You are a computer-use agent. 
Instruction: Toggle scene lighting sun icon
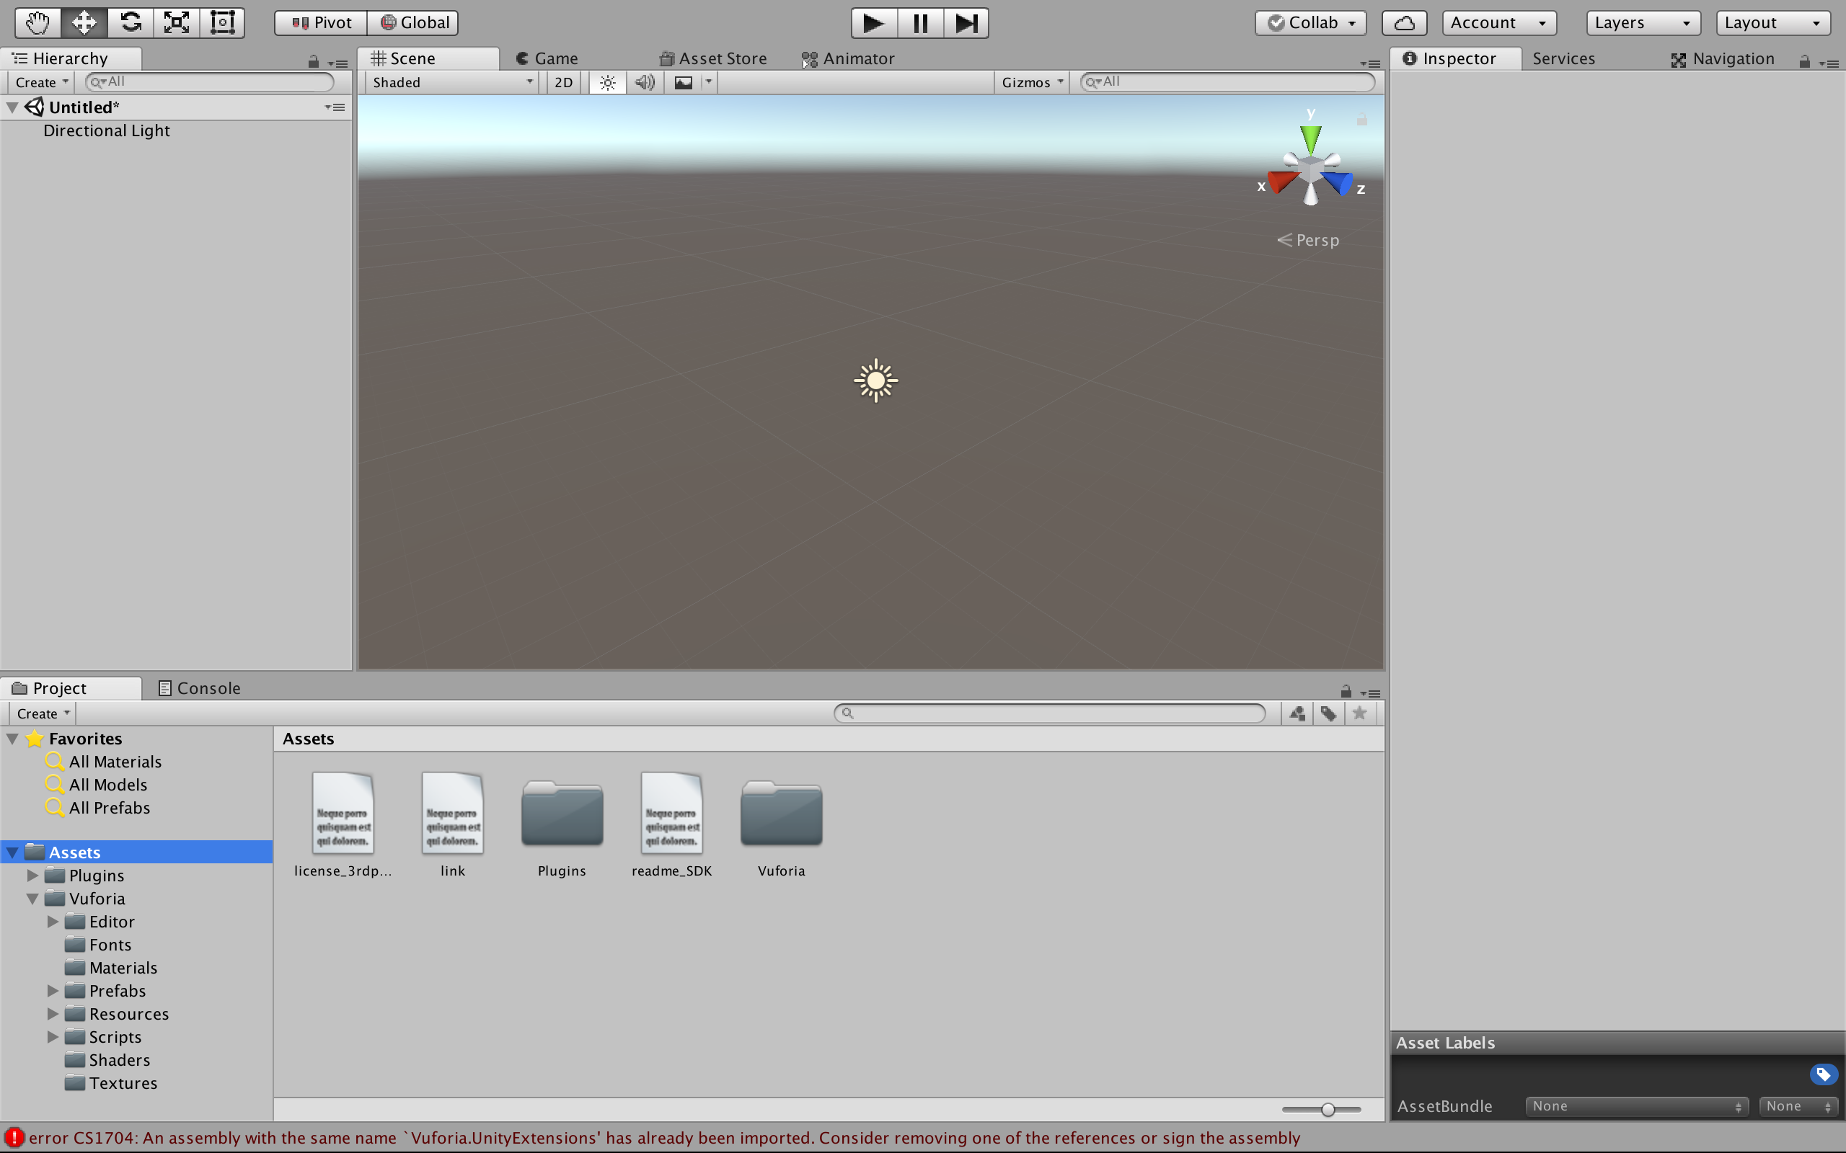(607, 82)
